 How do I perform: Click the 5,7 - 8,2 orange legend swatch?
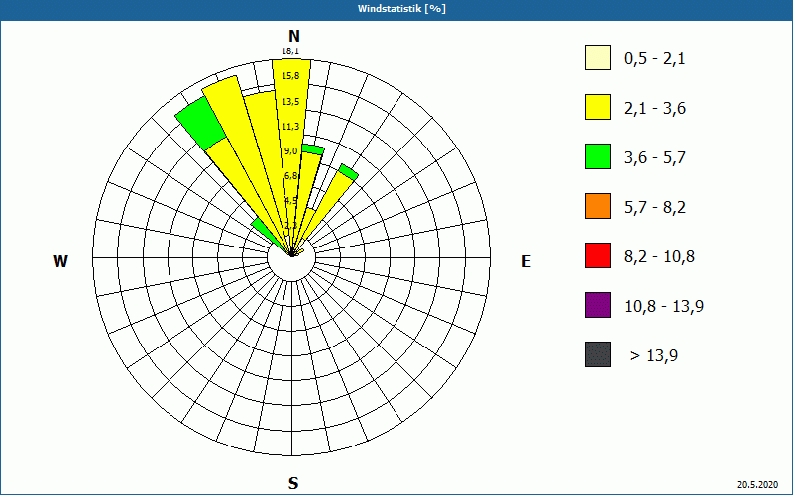pyautogui.click(x=598, y=206)
